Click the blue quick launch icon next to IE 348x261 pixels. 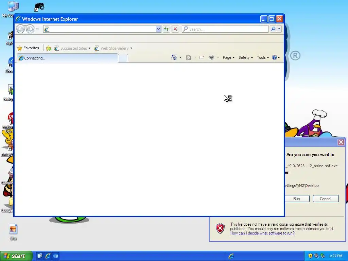56,256
